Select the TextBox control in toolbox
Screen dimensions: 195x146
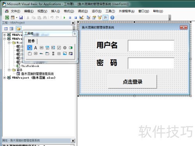point(41,48)
